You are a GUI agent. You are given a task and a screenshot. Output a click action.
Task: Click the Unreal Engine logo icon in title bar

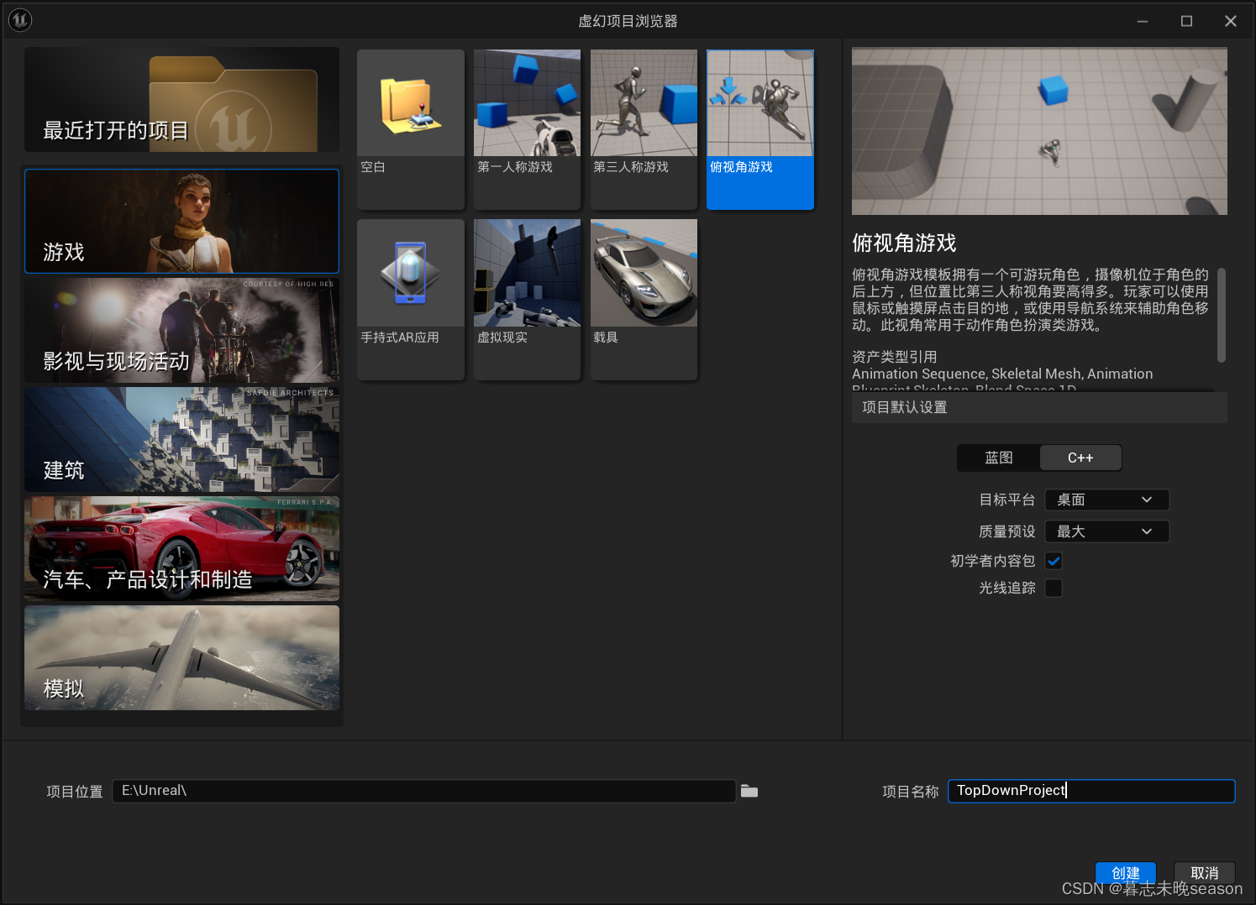coord(20,20)
